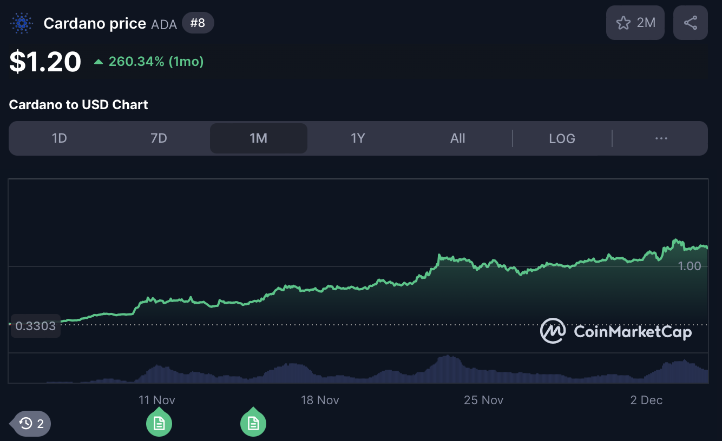This screenshot has width=722, height=441.
Task: Click the 11 Nov date label
Action: click(x=157, y=400)
